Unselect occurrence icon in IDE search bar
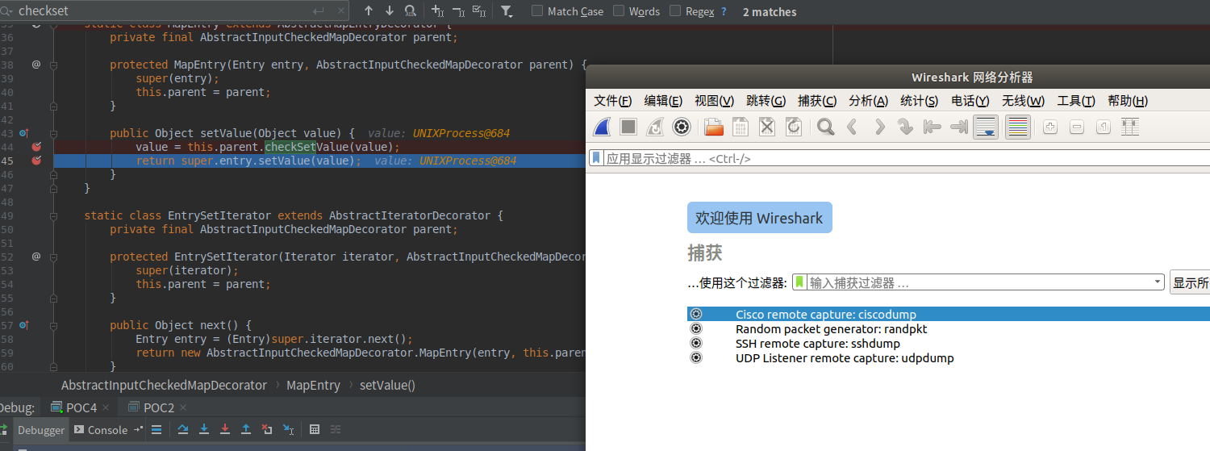Image resolution: width=1210 pixels, height=451 pixels. tap(458, 11)
